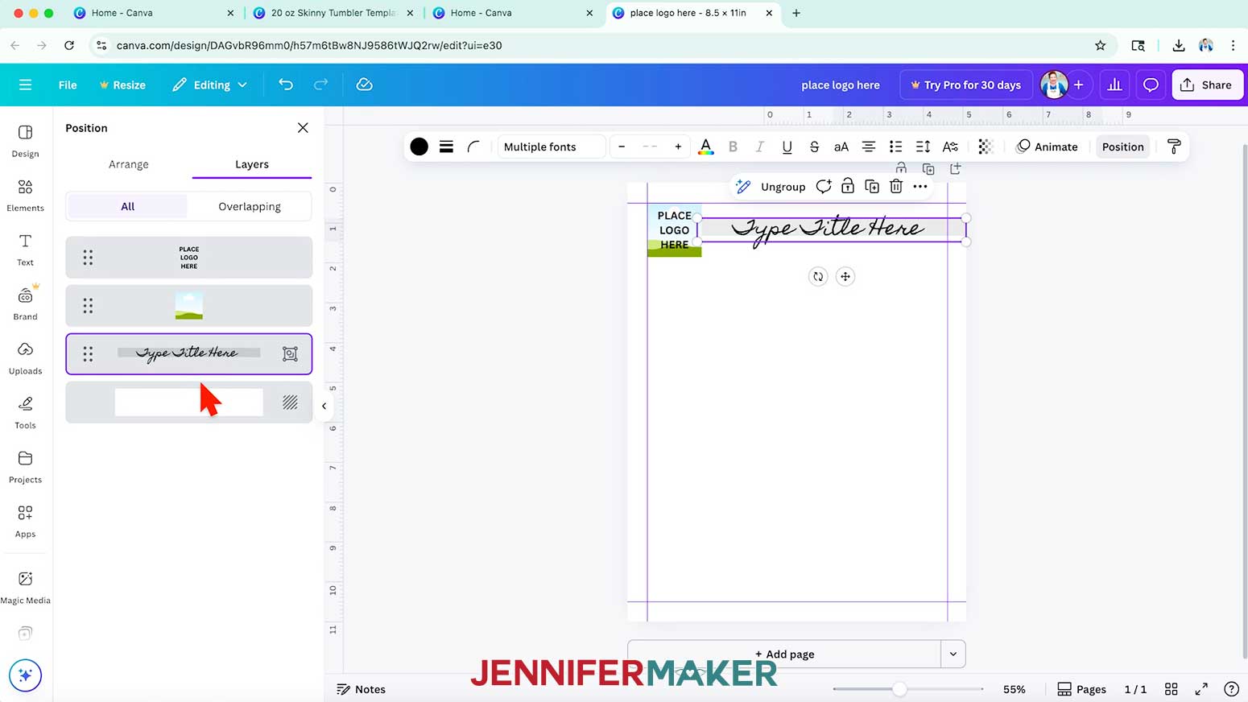Add a comment to the selection
Image resolution: width=1248 pixels, height=702 pixels.
tap(823, 187)
